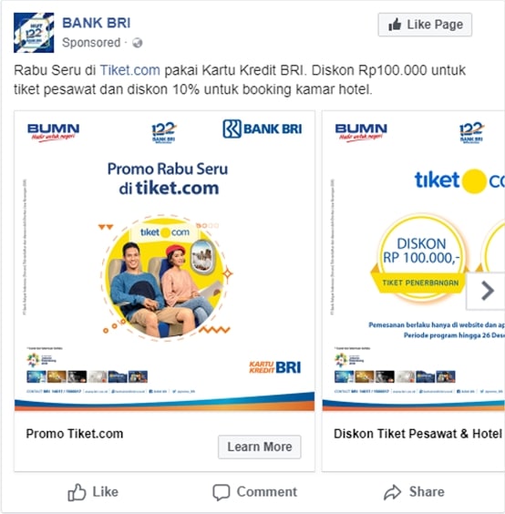The height and width of the screenshot is (514, 505).
Task: Click the BUMN logo in first card
Action: [x=53, y=132]
